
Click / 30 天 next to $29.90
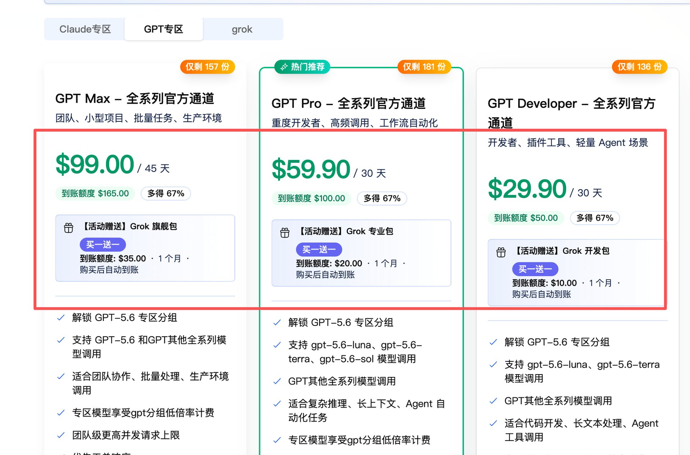coord(586,193)
